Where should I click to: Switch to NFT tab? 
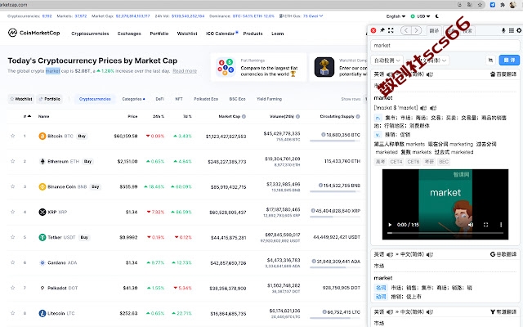pos(179,99)
